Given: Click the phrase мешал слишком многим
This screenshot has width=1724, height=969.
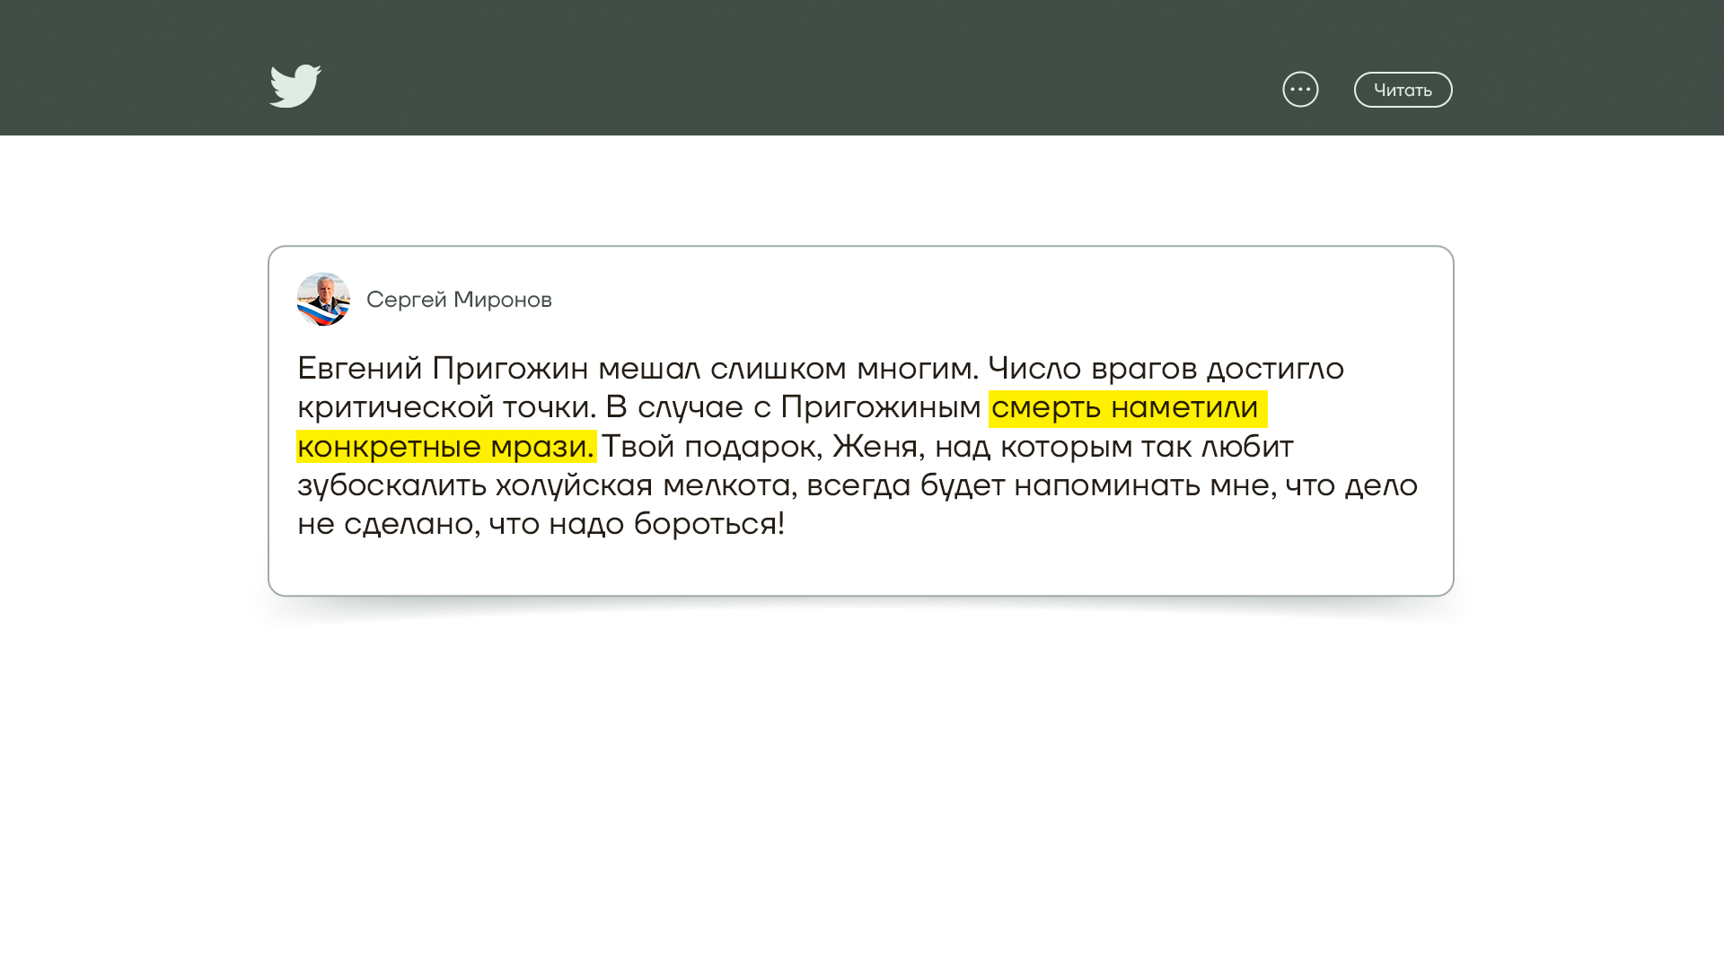Looking at the screenshot, I should click(787, 369).
